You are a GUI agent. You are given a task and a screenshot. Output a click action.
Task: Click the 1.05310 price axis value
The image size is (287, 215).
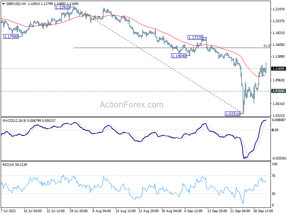pyautogui.click(x=279, y=104)
